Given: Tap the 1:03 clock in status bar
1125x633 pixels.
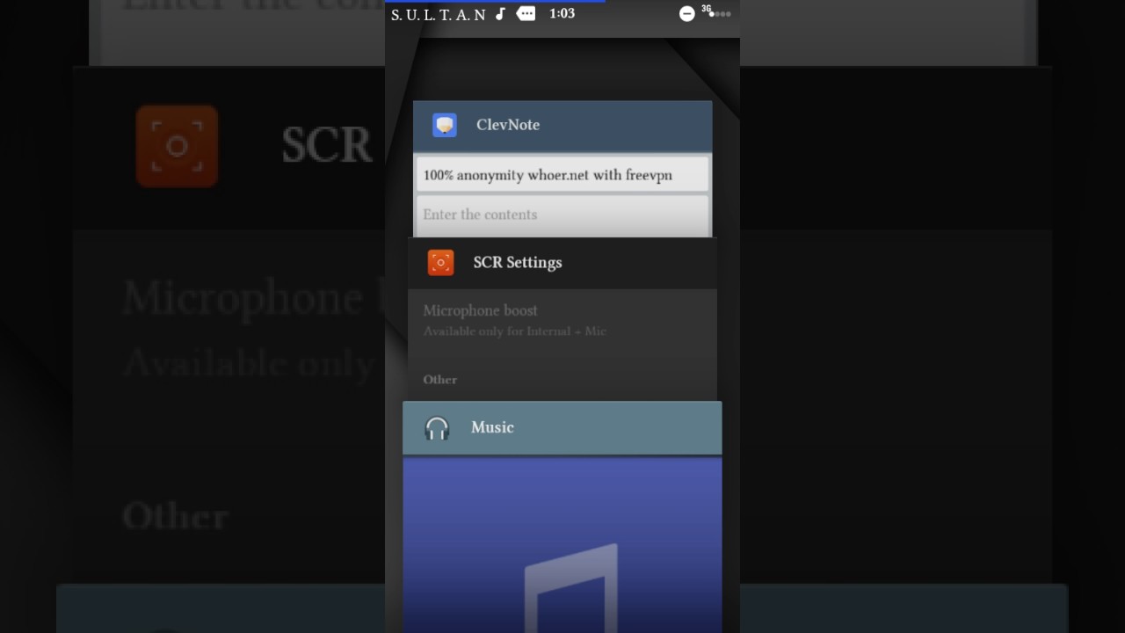Looking at the screenshot, I should (562, 13).
